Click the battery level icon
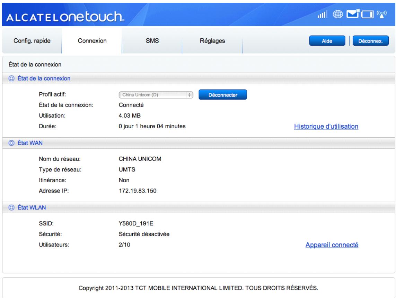 coord(368,15)
